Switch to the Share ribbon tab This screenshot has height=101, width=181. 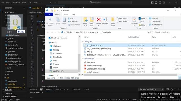point(65,14)
